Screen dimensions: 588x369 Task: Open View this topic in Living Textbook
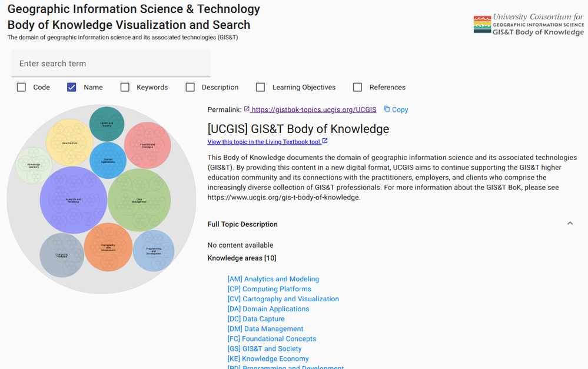pos(264,142)
